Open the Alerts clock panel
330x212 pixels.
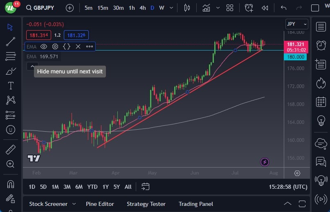(321, 45)
